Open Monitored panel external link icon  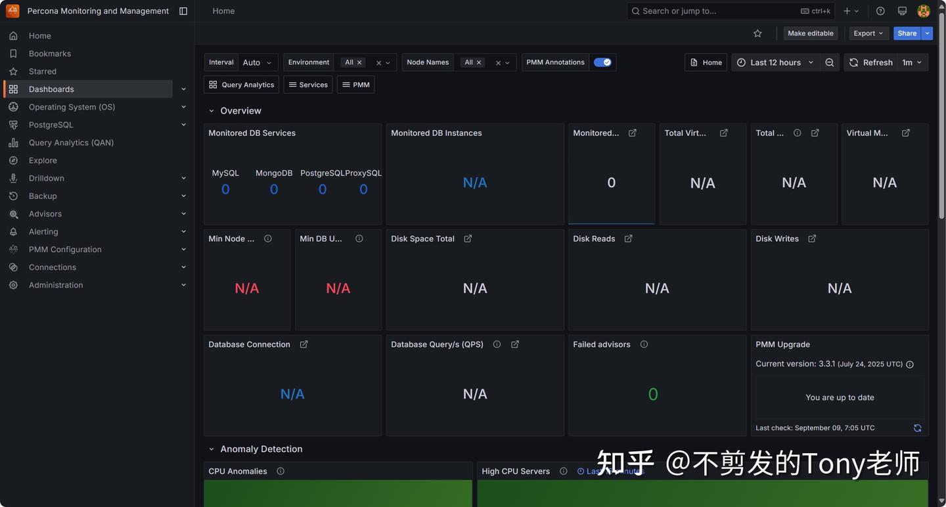tap(633, 133)
